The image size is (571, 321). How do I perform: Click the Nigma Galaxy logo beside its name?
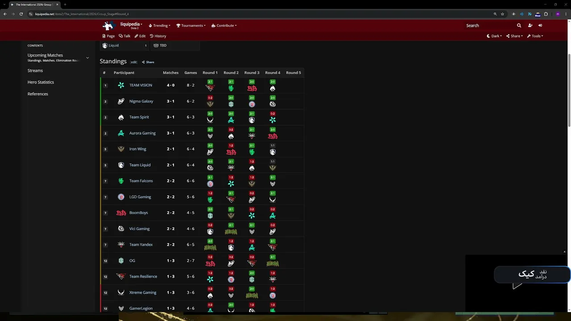121,101
